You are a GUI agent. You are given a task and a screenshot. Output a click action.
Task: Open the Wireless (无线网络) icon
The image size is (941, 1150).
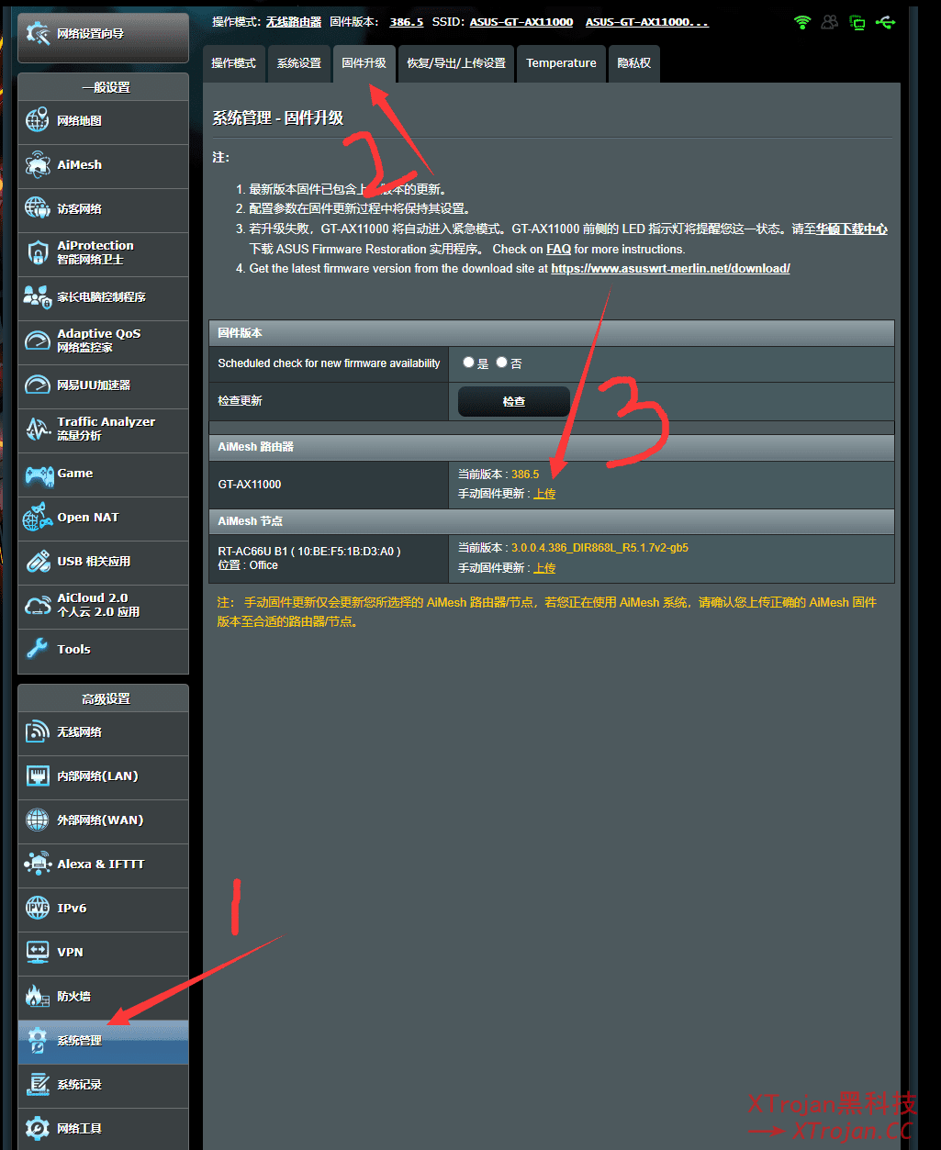(38, 731)
